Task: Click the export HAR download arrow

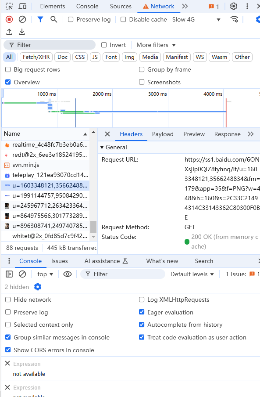Action: pos(22,32)
